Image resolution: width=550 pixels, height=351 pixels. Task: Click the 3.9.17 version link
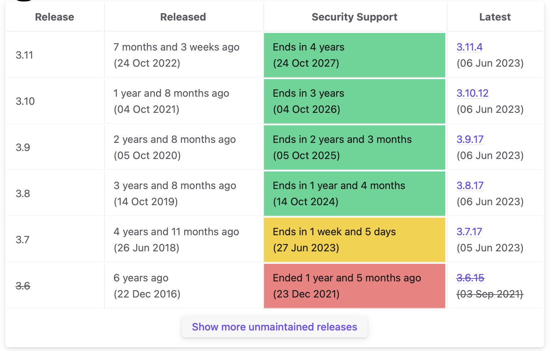pos(470,140)
